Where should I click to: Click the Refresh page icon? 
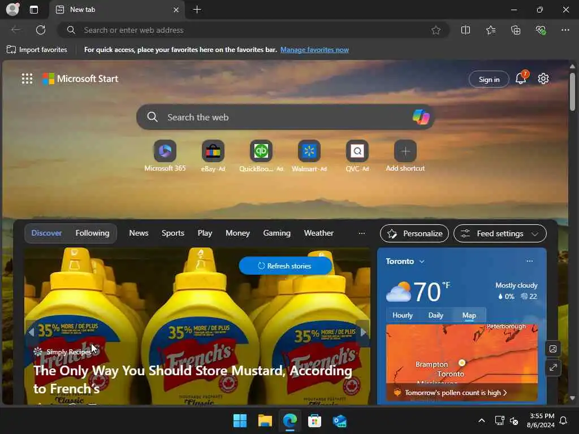point(41,30)
